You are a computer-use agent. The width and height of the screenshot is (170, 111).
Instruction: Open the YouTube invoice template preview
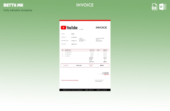85,56
